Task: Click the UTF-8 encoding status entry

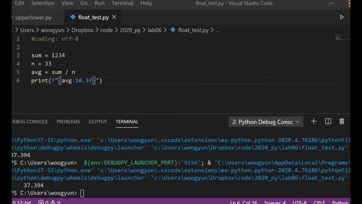Action: point(300,202)
